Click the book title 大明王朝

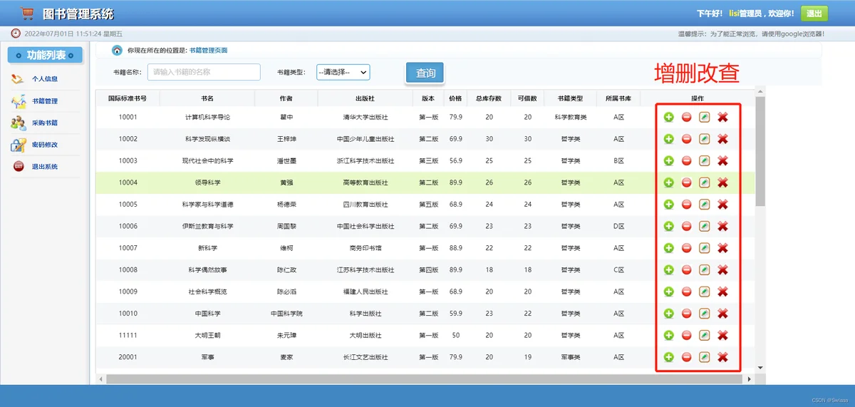pos(207,335)
